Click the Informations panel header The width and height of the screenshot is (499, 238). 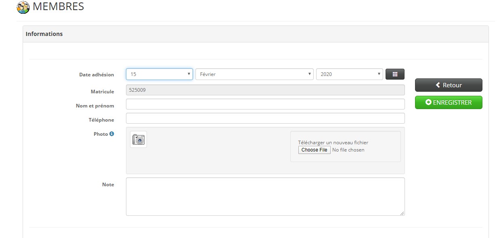pyautogui.click(x=256, y=34)
